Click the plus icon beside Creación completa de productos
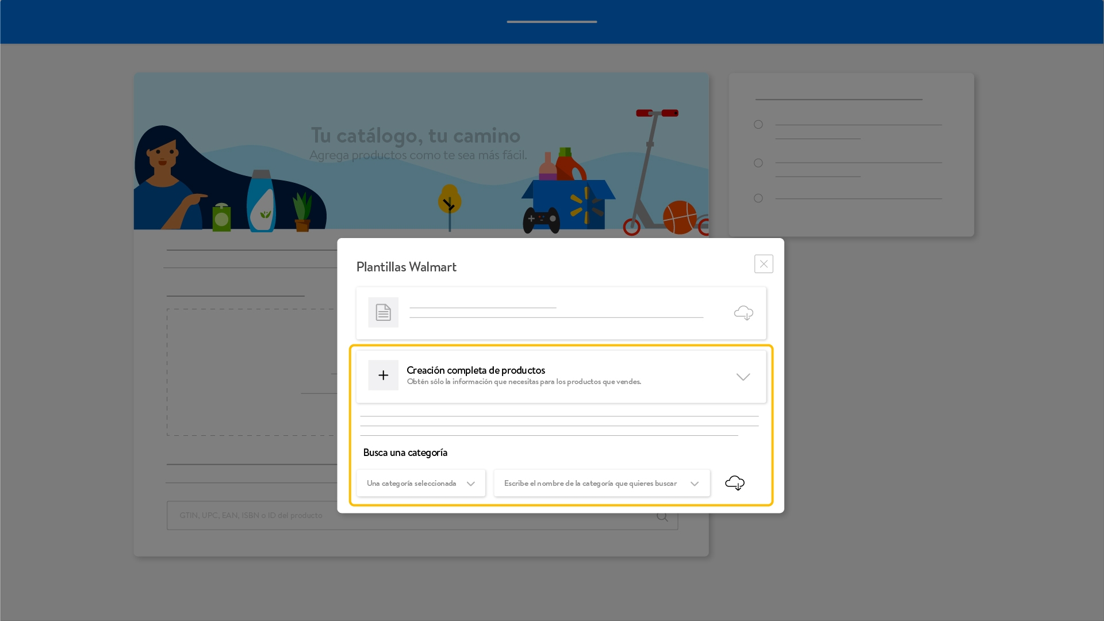The width and height of the screenshot is (1104, 621). (383, 375)
